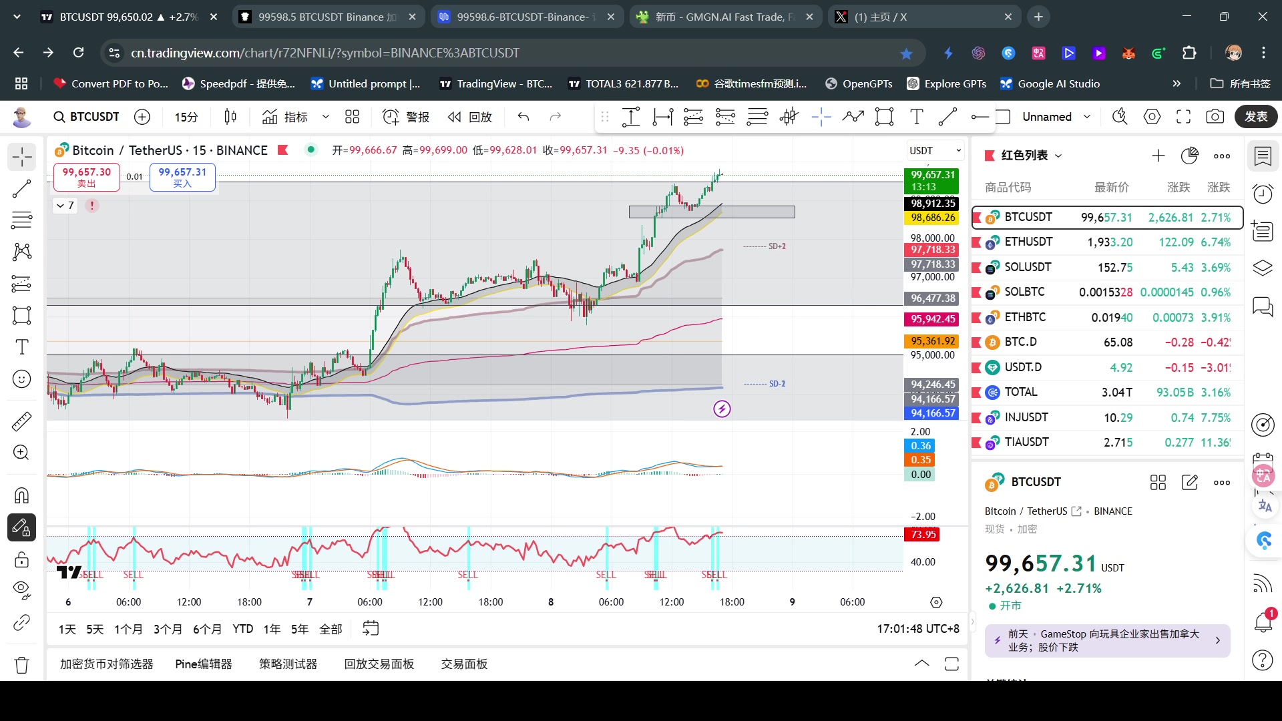Take a chart snapshot with camera
1282x721 pixels.
tap(1215, 117)
